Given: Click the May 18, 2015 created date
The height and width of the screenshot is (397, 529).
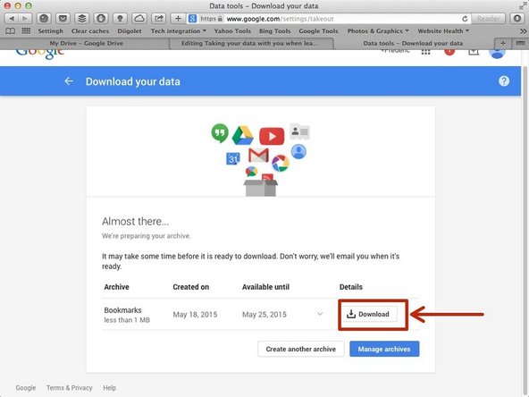Looking at the screenshot, I should tap(195, 315).
